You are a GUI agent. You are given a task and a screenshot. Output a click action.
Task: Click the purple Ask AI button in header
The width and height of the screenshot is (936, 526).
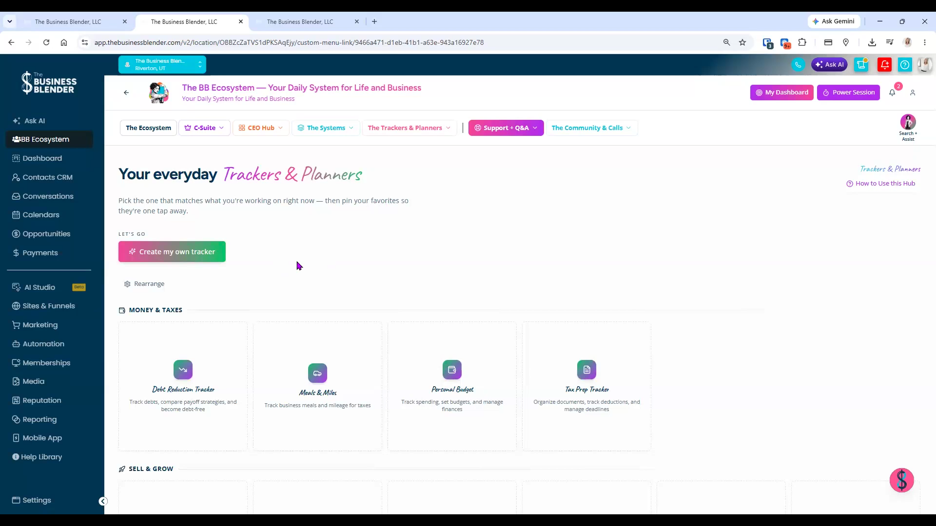[829, 65]
